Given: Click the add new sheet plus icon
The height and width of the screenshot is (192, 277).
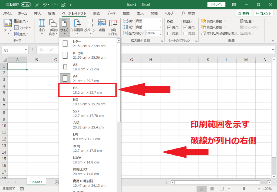Looking at the screenshot, I should point(57,182).
